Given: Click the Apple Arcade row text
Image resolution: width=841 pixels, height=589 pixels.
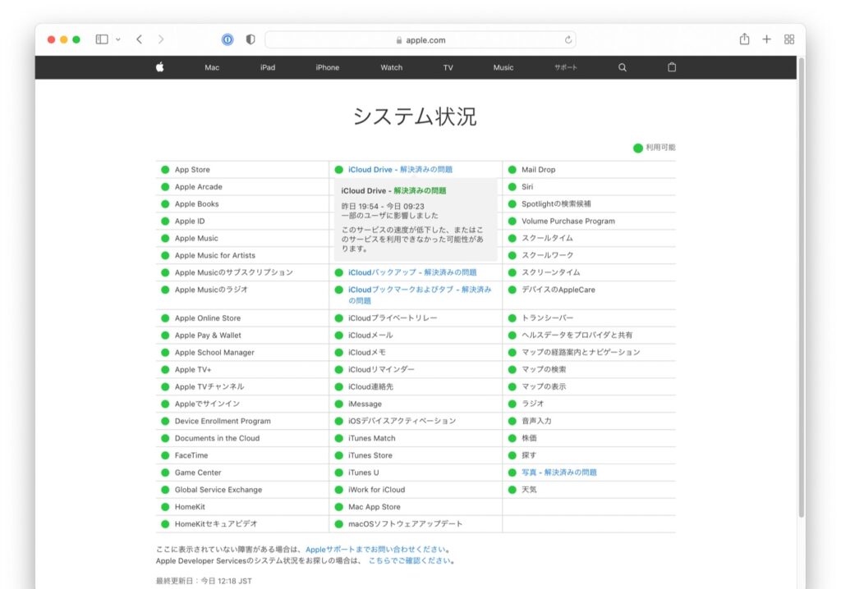Looking at the screenshot, I should pos(199,186).
